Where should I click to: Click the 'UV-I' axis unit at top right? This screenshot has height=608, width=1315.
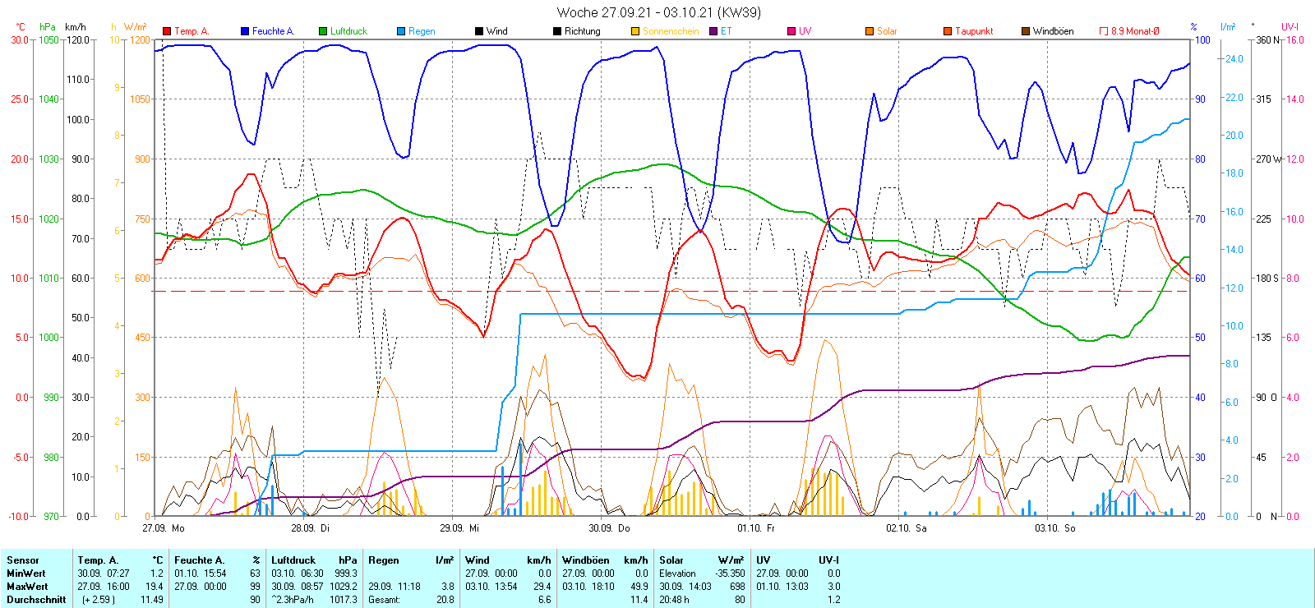(1290, 27)
